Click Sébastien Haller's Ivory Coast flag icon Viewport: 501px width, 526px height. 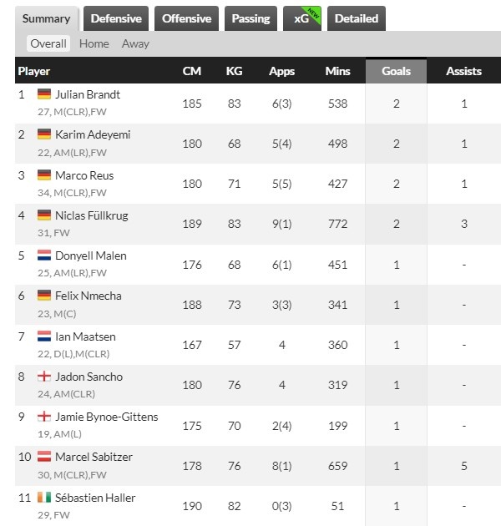[x=44, y=498]
